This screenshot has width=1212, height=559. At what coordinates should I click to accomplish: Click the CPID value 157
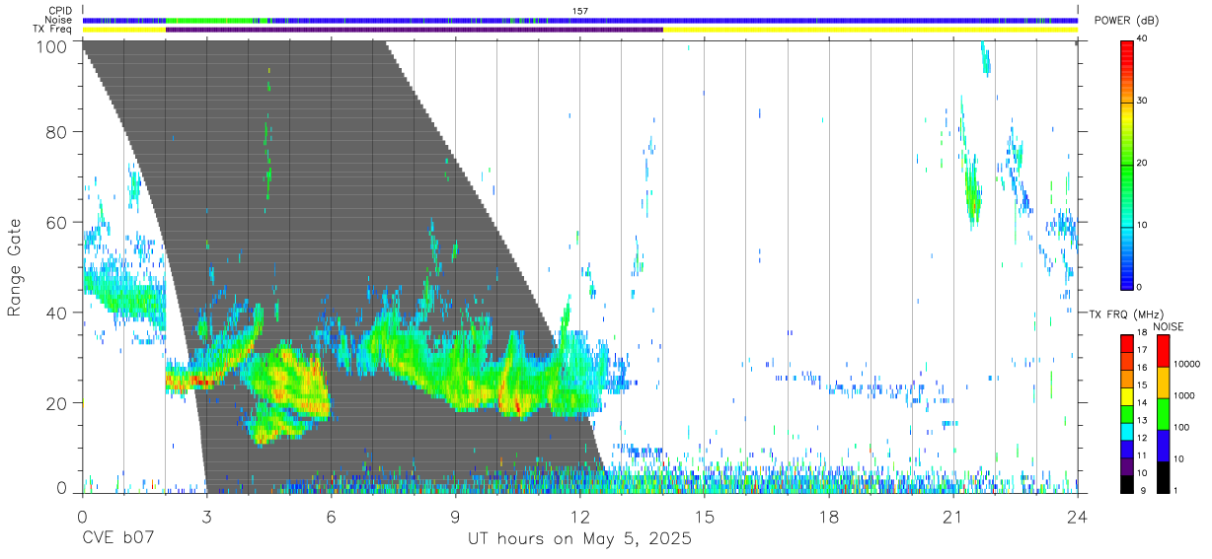(x=580, y=11)
